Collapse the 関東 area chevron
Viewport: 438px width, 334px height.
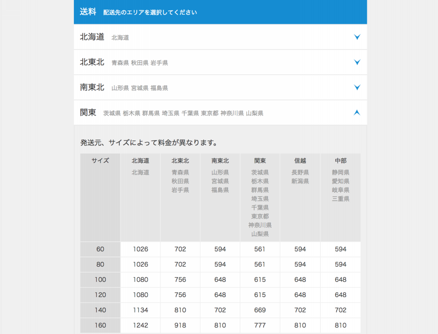pos(357,113)
